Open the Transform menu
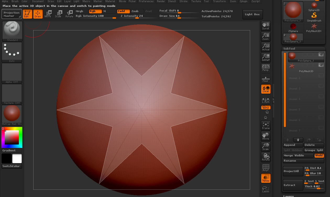The width and height of the screenshot is (330, 197). pyautogui.click(x=219, y=1)
